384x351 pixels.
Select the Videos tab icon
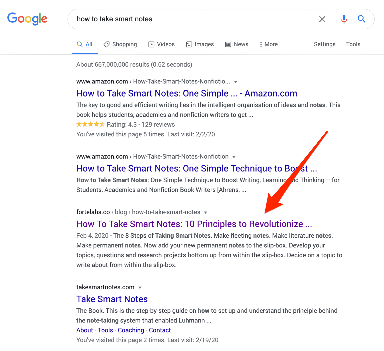[152, 44]
